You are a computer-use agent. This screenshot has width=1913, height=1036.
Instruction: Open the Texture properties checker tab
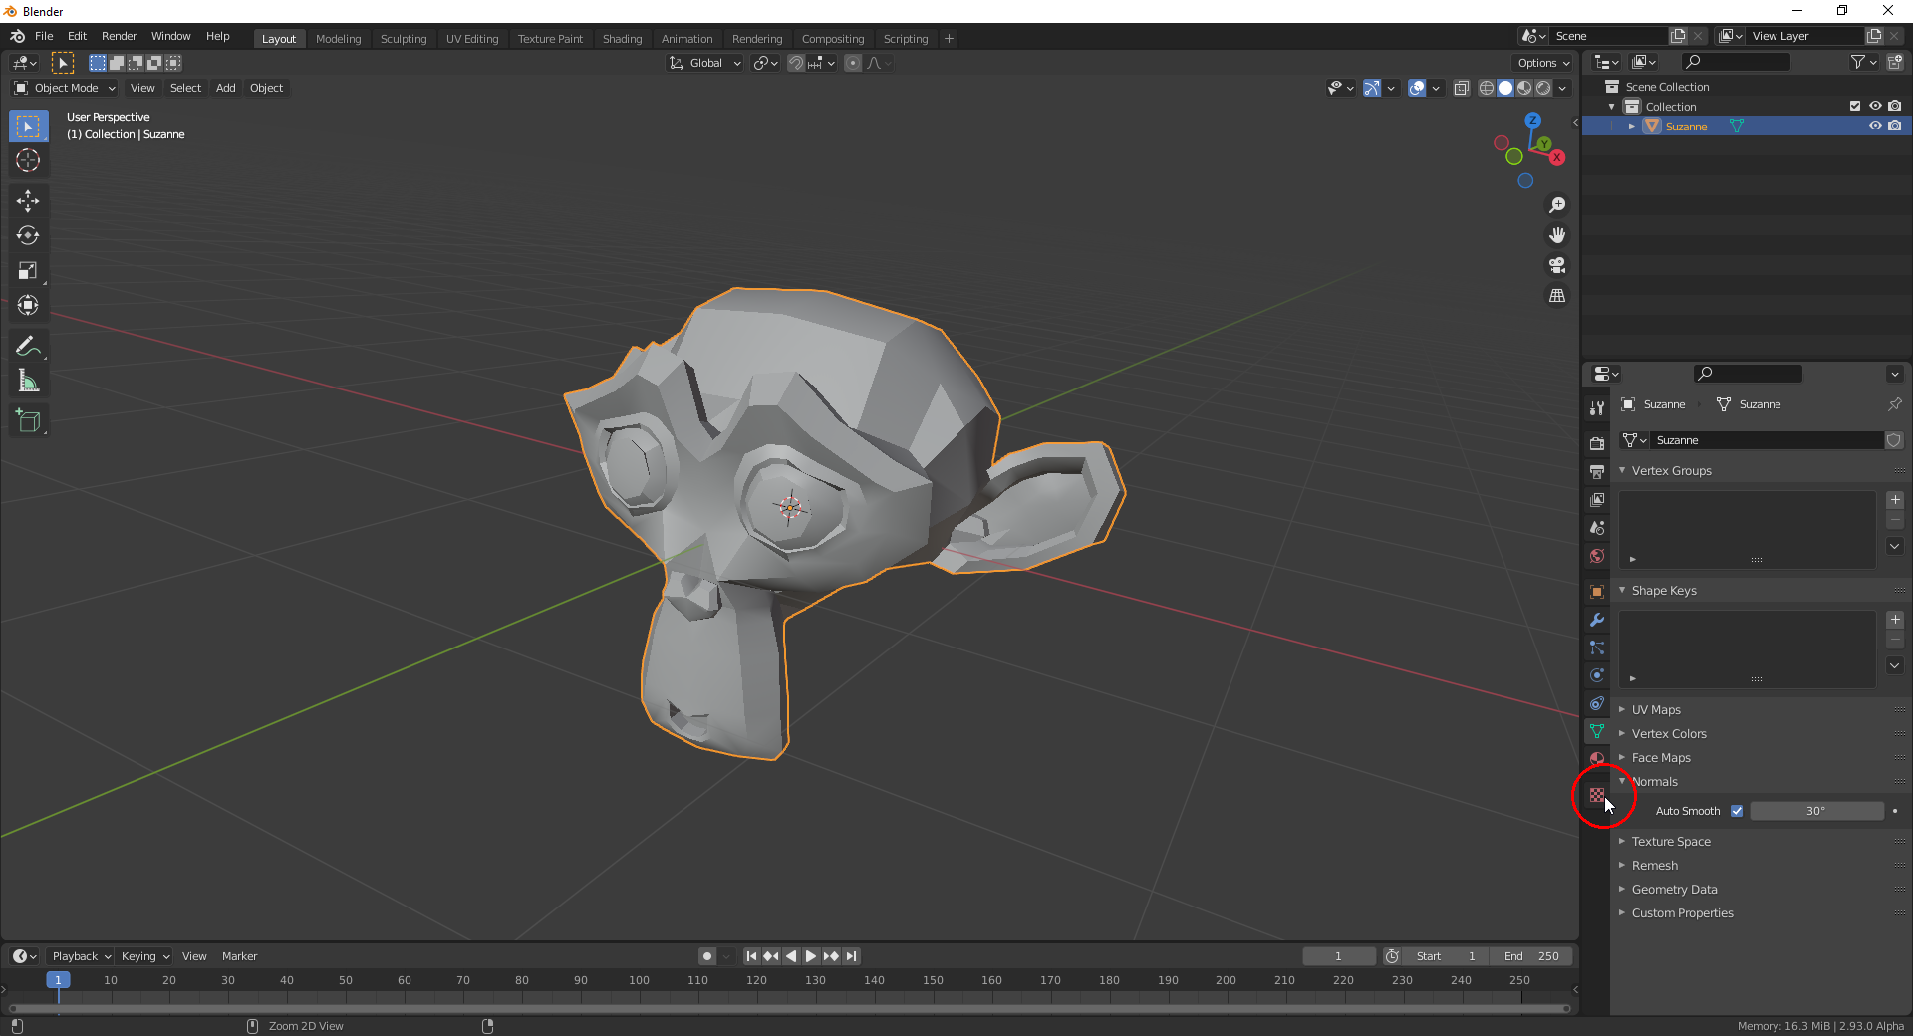click(1597, 795)
